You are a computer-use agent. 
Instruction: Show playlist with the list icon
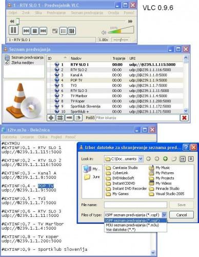coord(63,31)
